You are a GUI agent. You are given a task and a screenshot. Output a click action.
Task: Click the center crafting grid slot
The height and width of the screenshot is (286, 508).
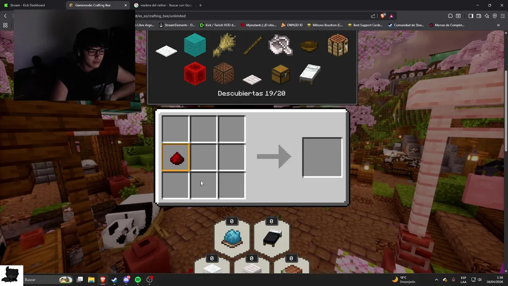204,157
